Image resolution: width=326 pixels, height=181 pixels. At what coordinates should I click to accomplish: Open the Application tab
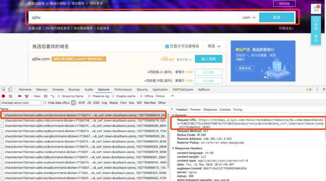(160, 89)
